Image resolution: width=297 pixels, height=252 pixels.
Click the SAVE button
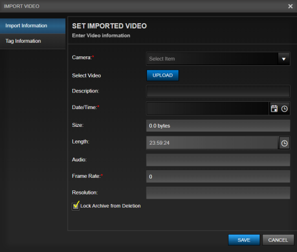(244, 240)
